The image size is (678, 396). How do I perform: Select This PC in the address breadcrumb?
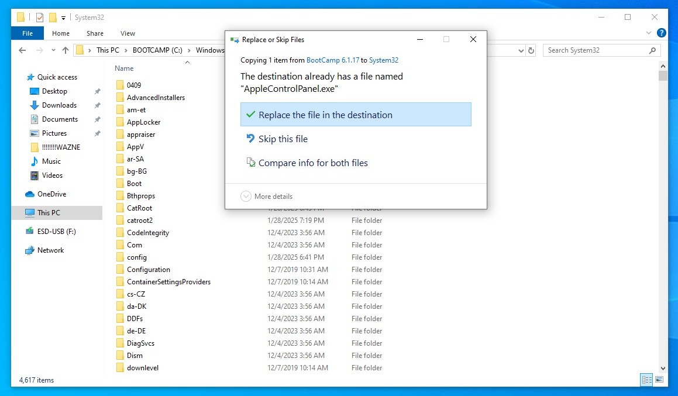(108, 50)
